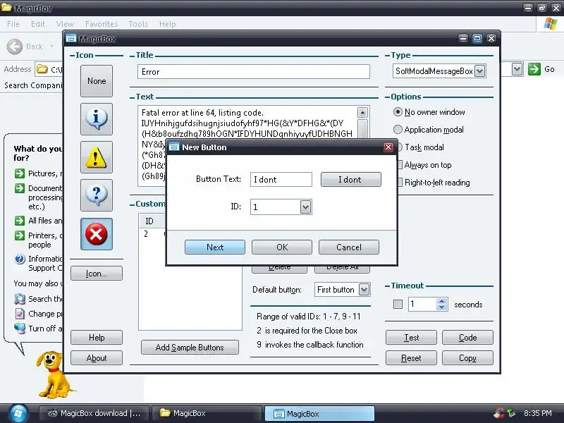Click the active MagicBox app taskbar button
This screenshot has width=564, height=423.
coord(319,414)
